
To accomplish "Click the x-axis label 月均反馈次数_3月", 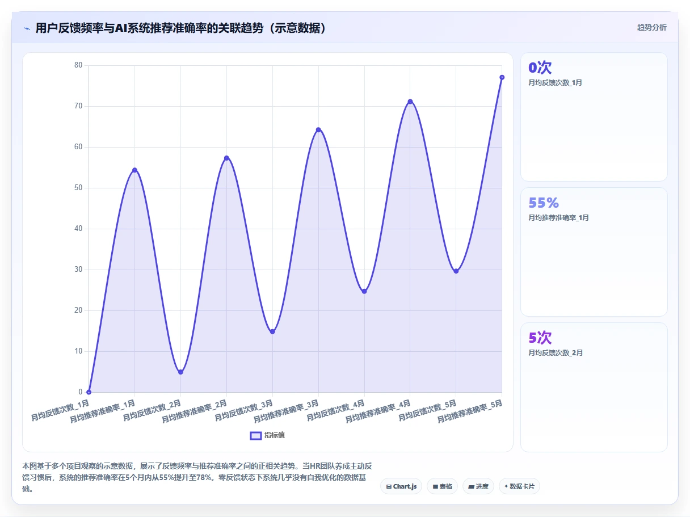I will click(x=244, y=410).
